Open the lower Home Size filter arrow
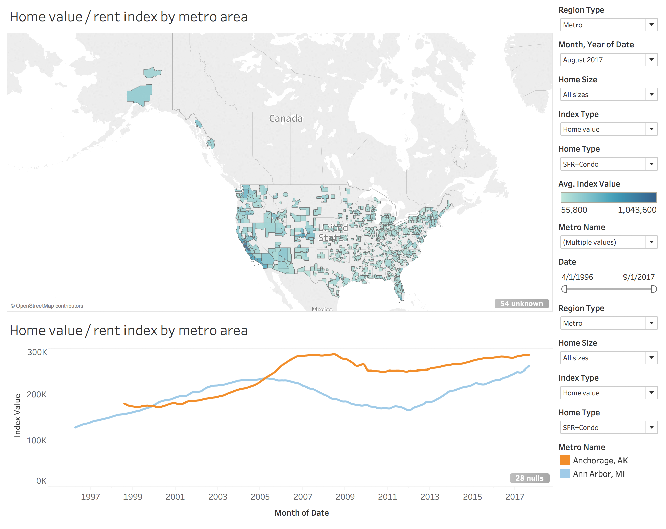Image resolution: width=666 pixels, height=529 pixels. 651,358
